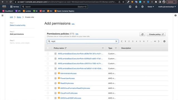Open Elastic Container Registry shortcut

[x=64, y=11]
